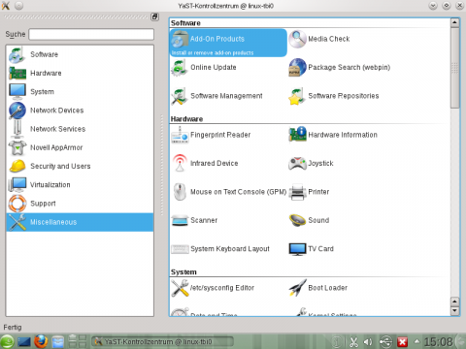Click the red X tray icon
Image resolution: width=466 pixels, height=349 pixels.
click(402, 342)
